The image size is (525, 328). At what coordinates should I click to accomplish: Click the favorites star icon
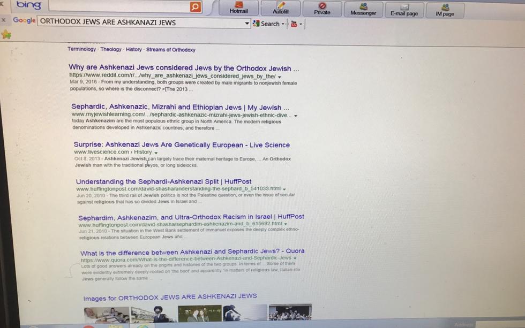pyautogui.click(x=6, y=34)
